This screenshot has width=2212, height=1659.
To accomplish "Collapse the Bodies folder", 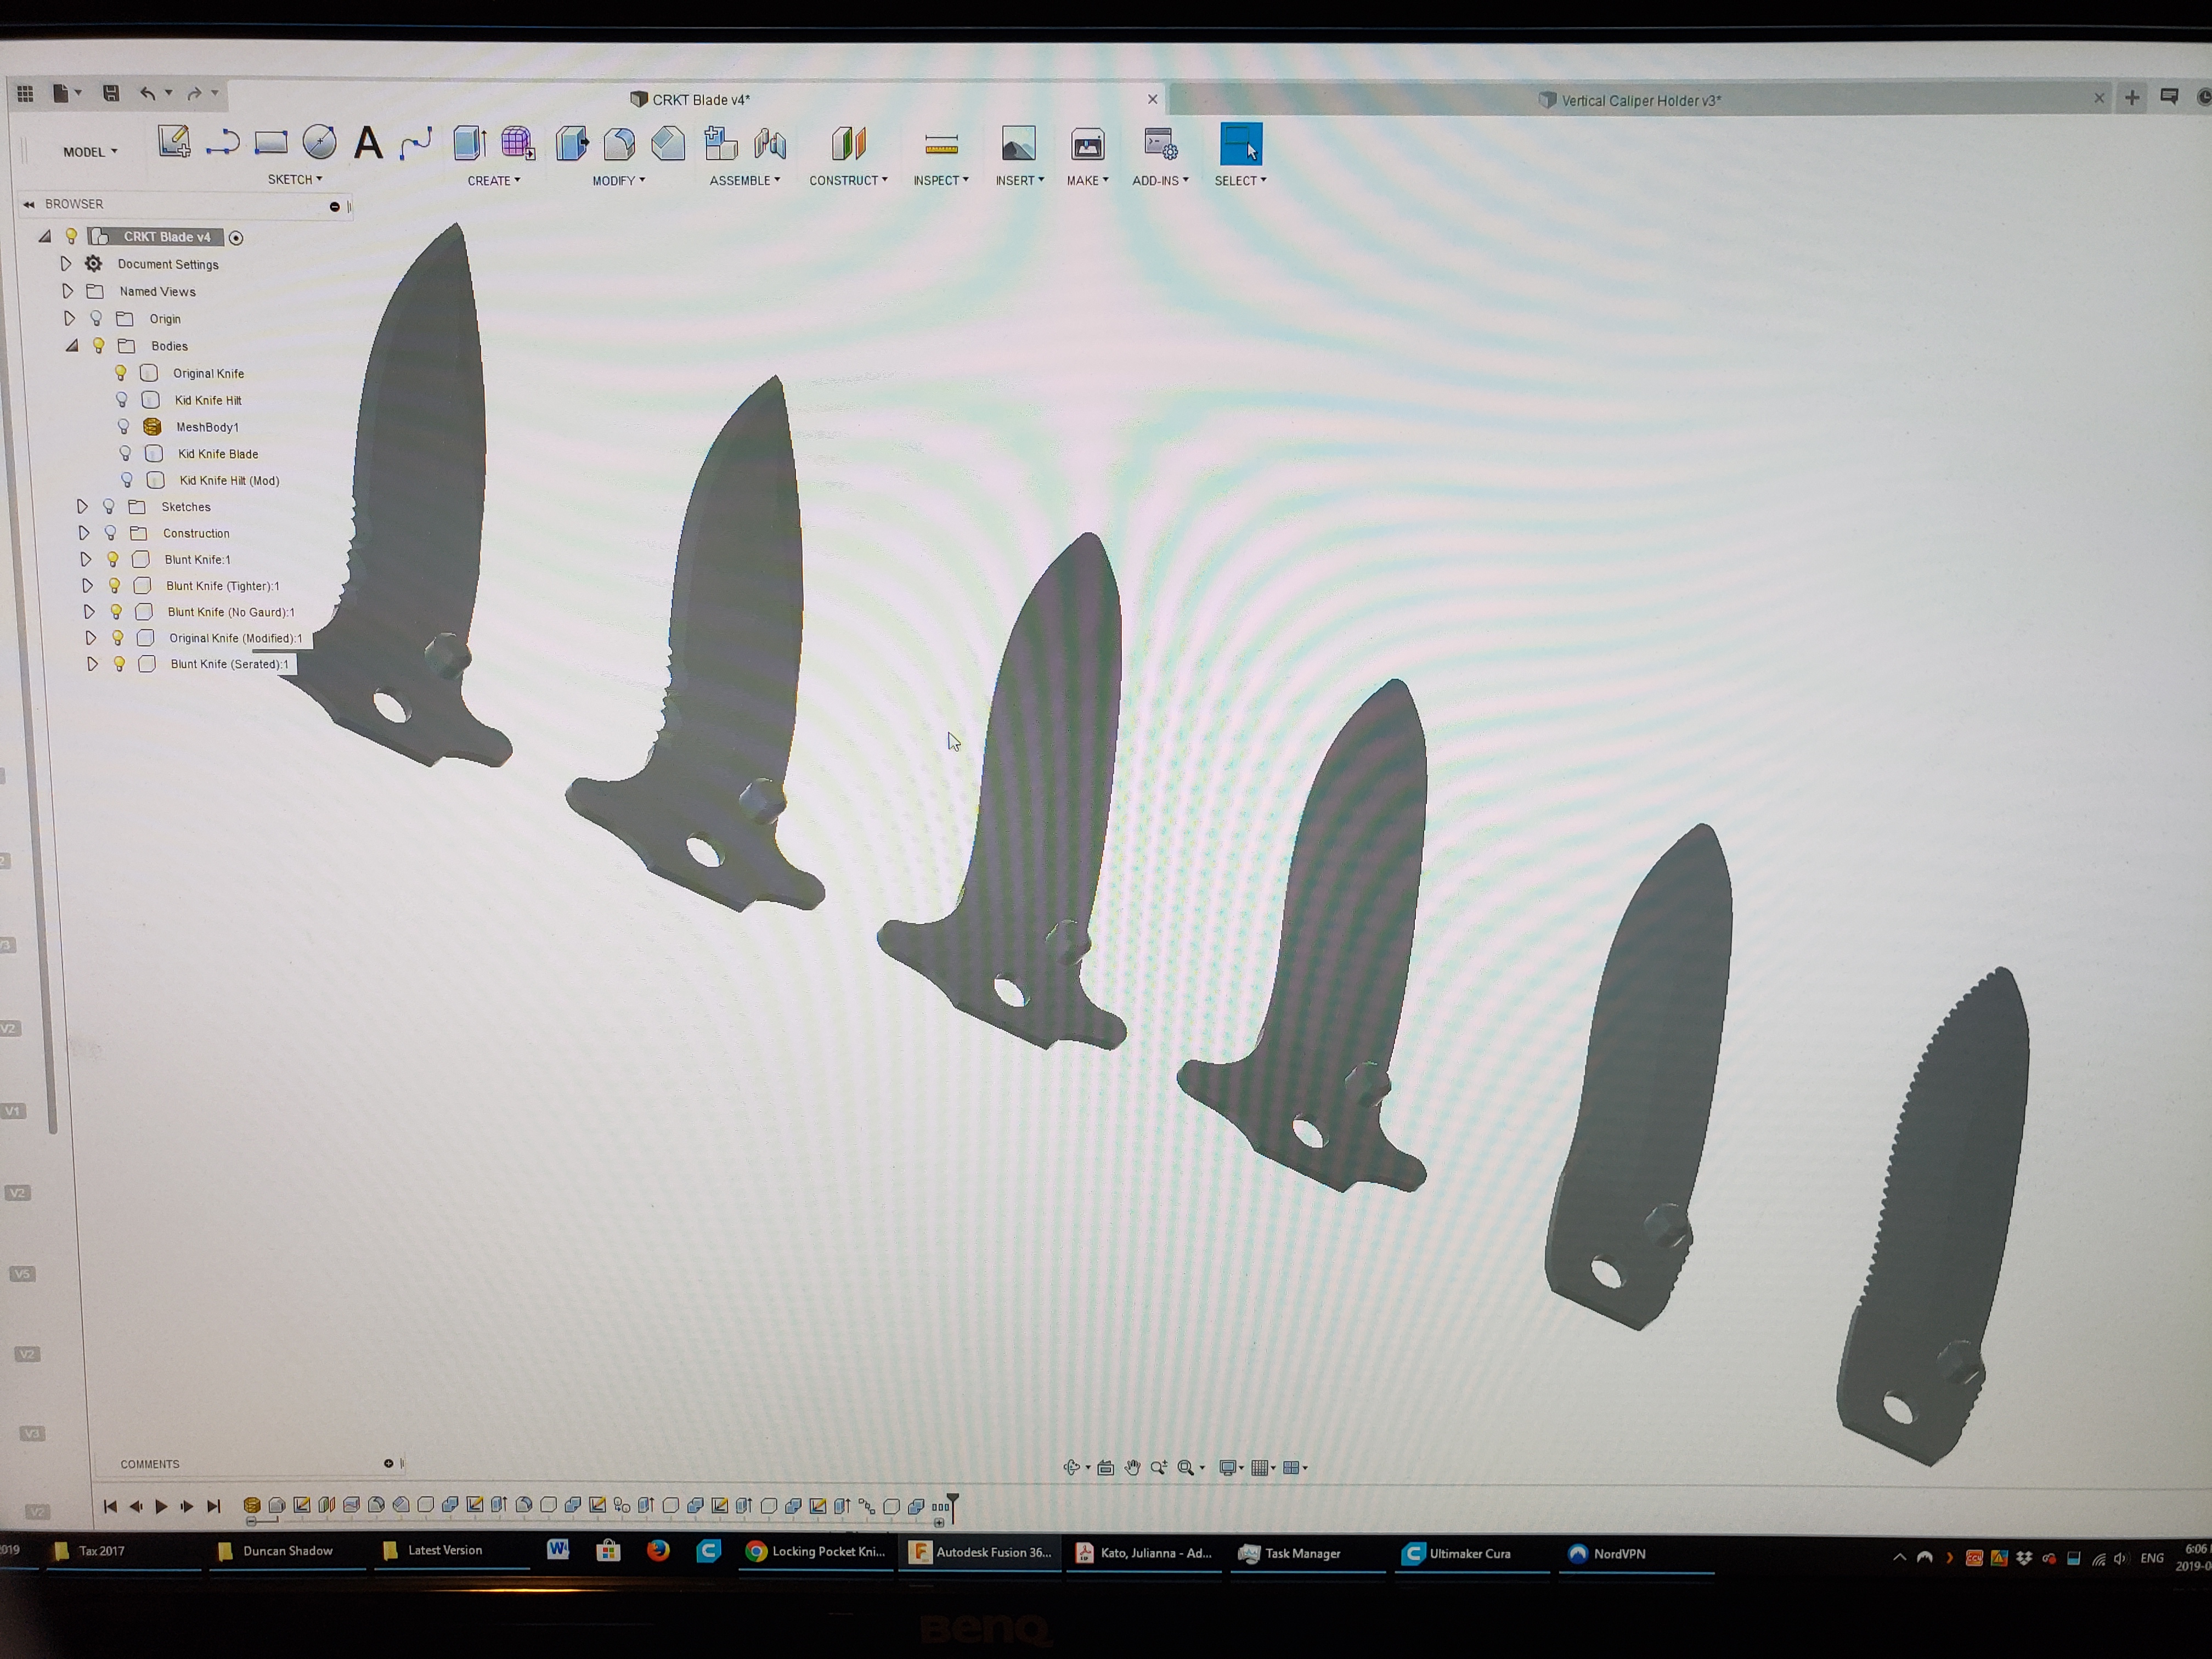I will tap(72, 346).
